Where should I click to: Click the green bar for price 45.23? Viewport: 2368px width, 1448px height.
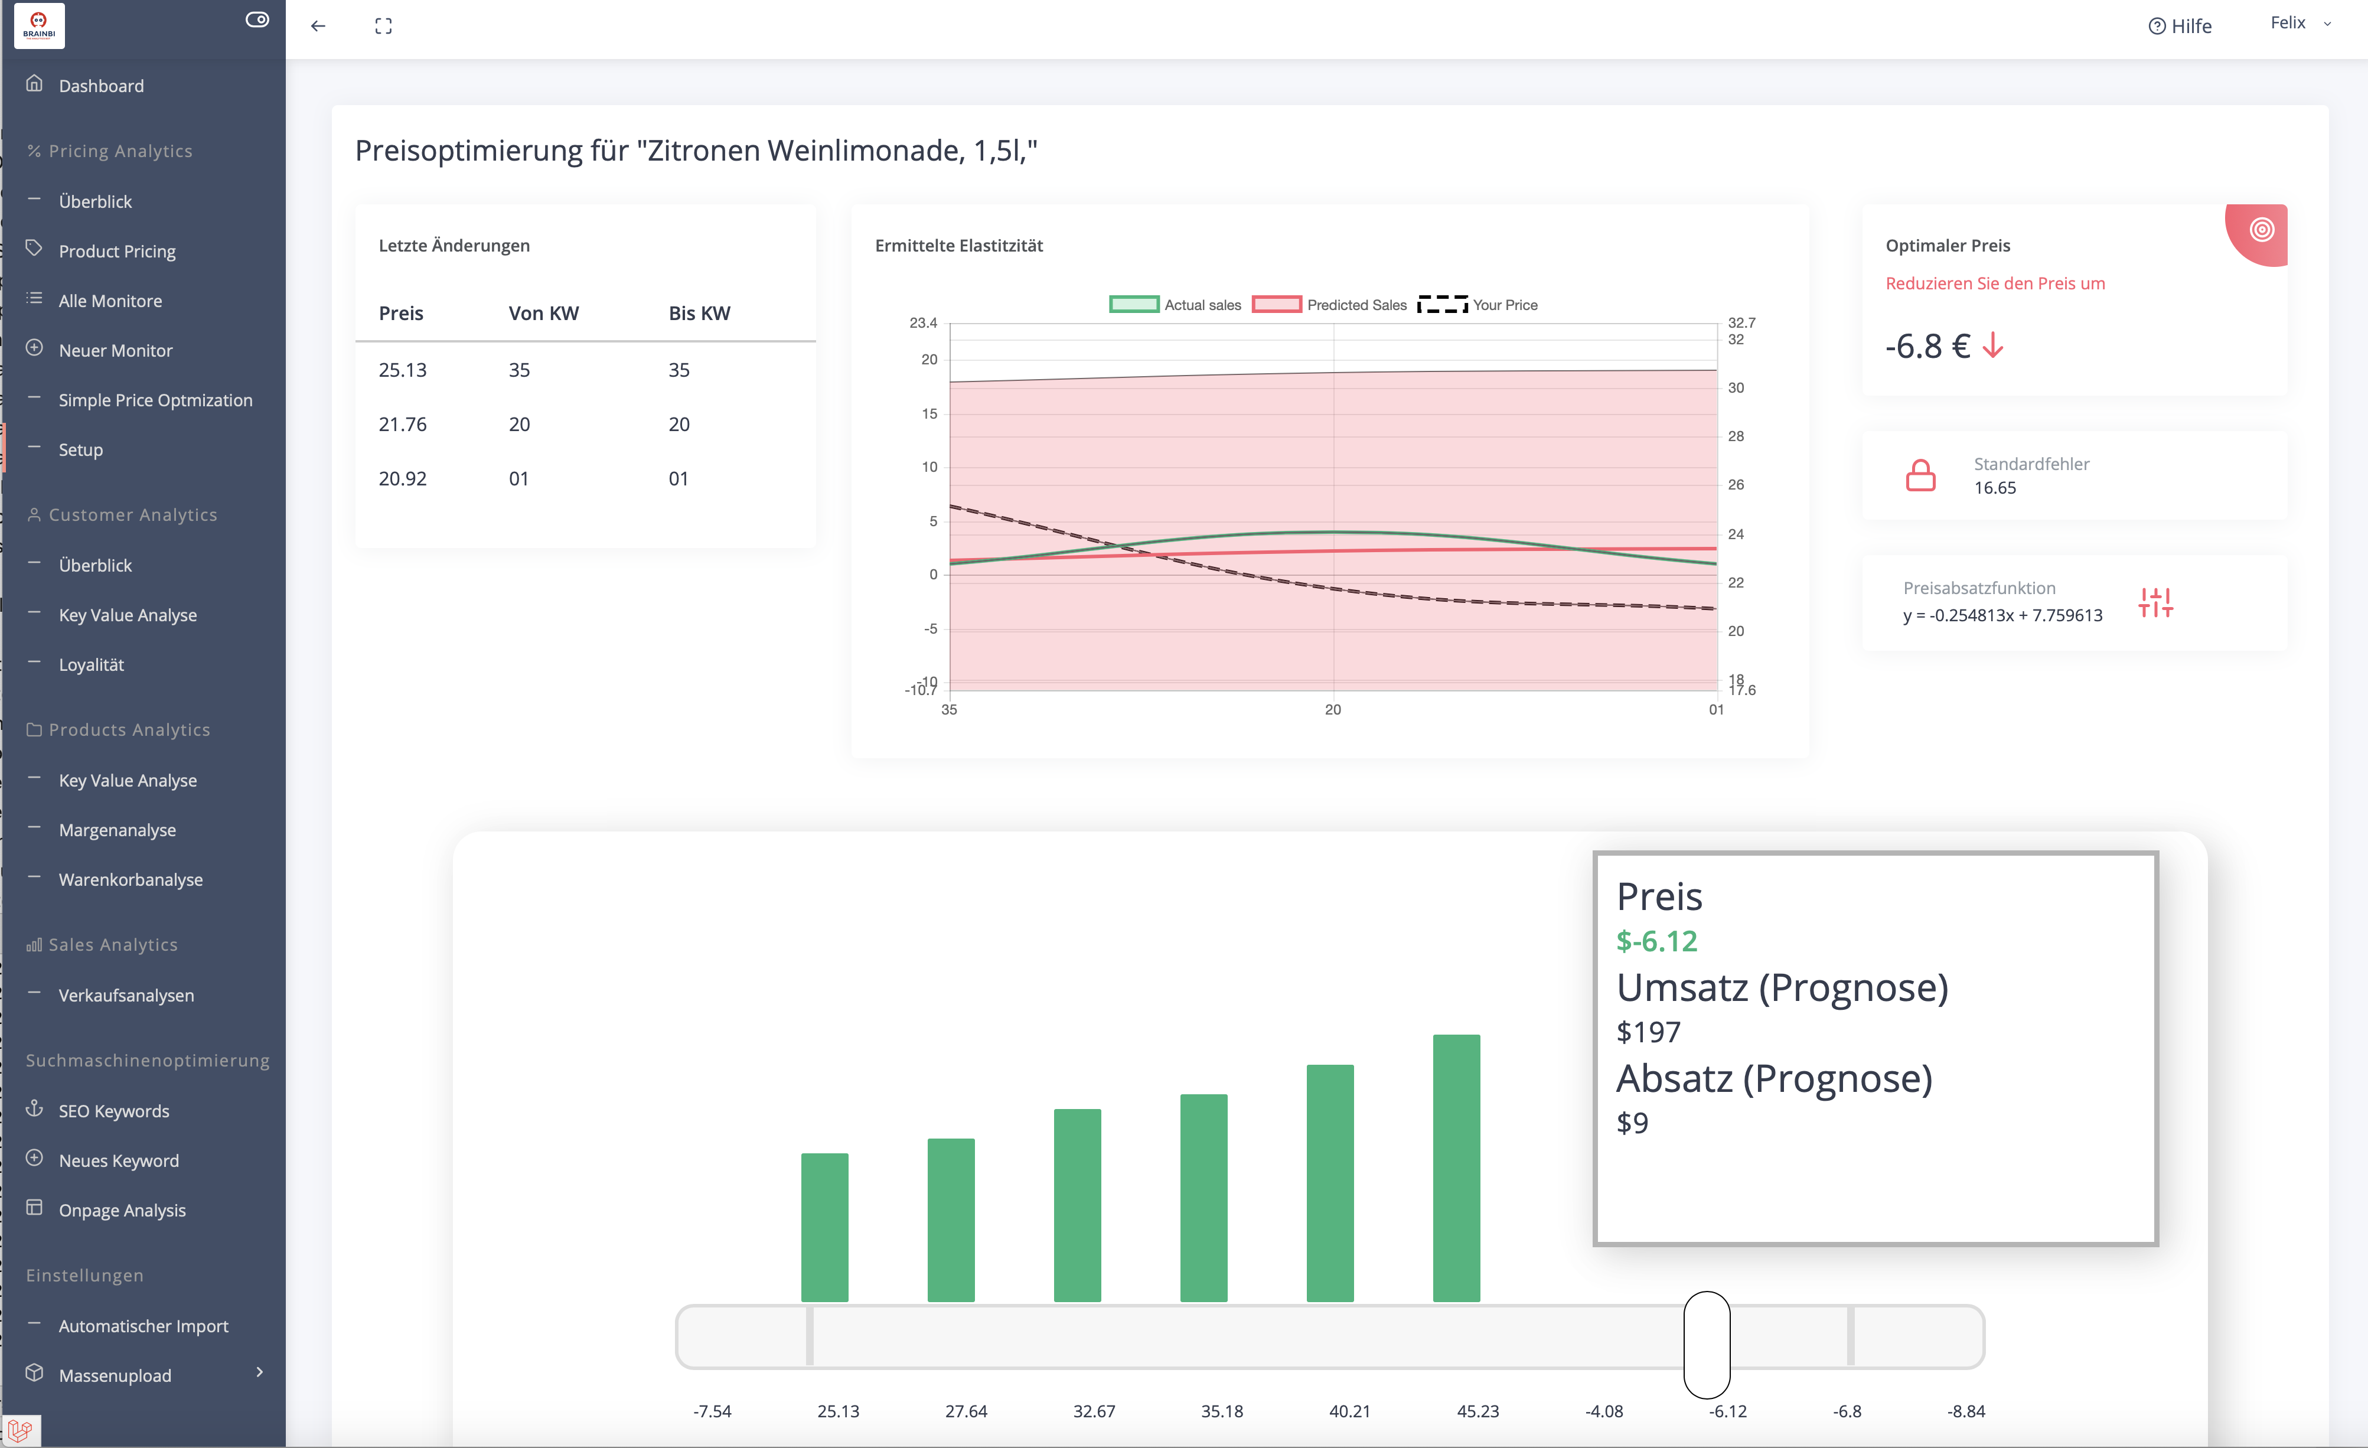click(1456, 1167)
